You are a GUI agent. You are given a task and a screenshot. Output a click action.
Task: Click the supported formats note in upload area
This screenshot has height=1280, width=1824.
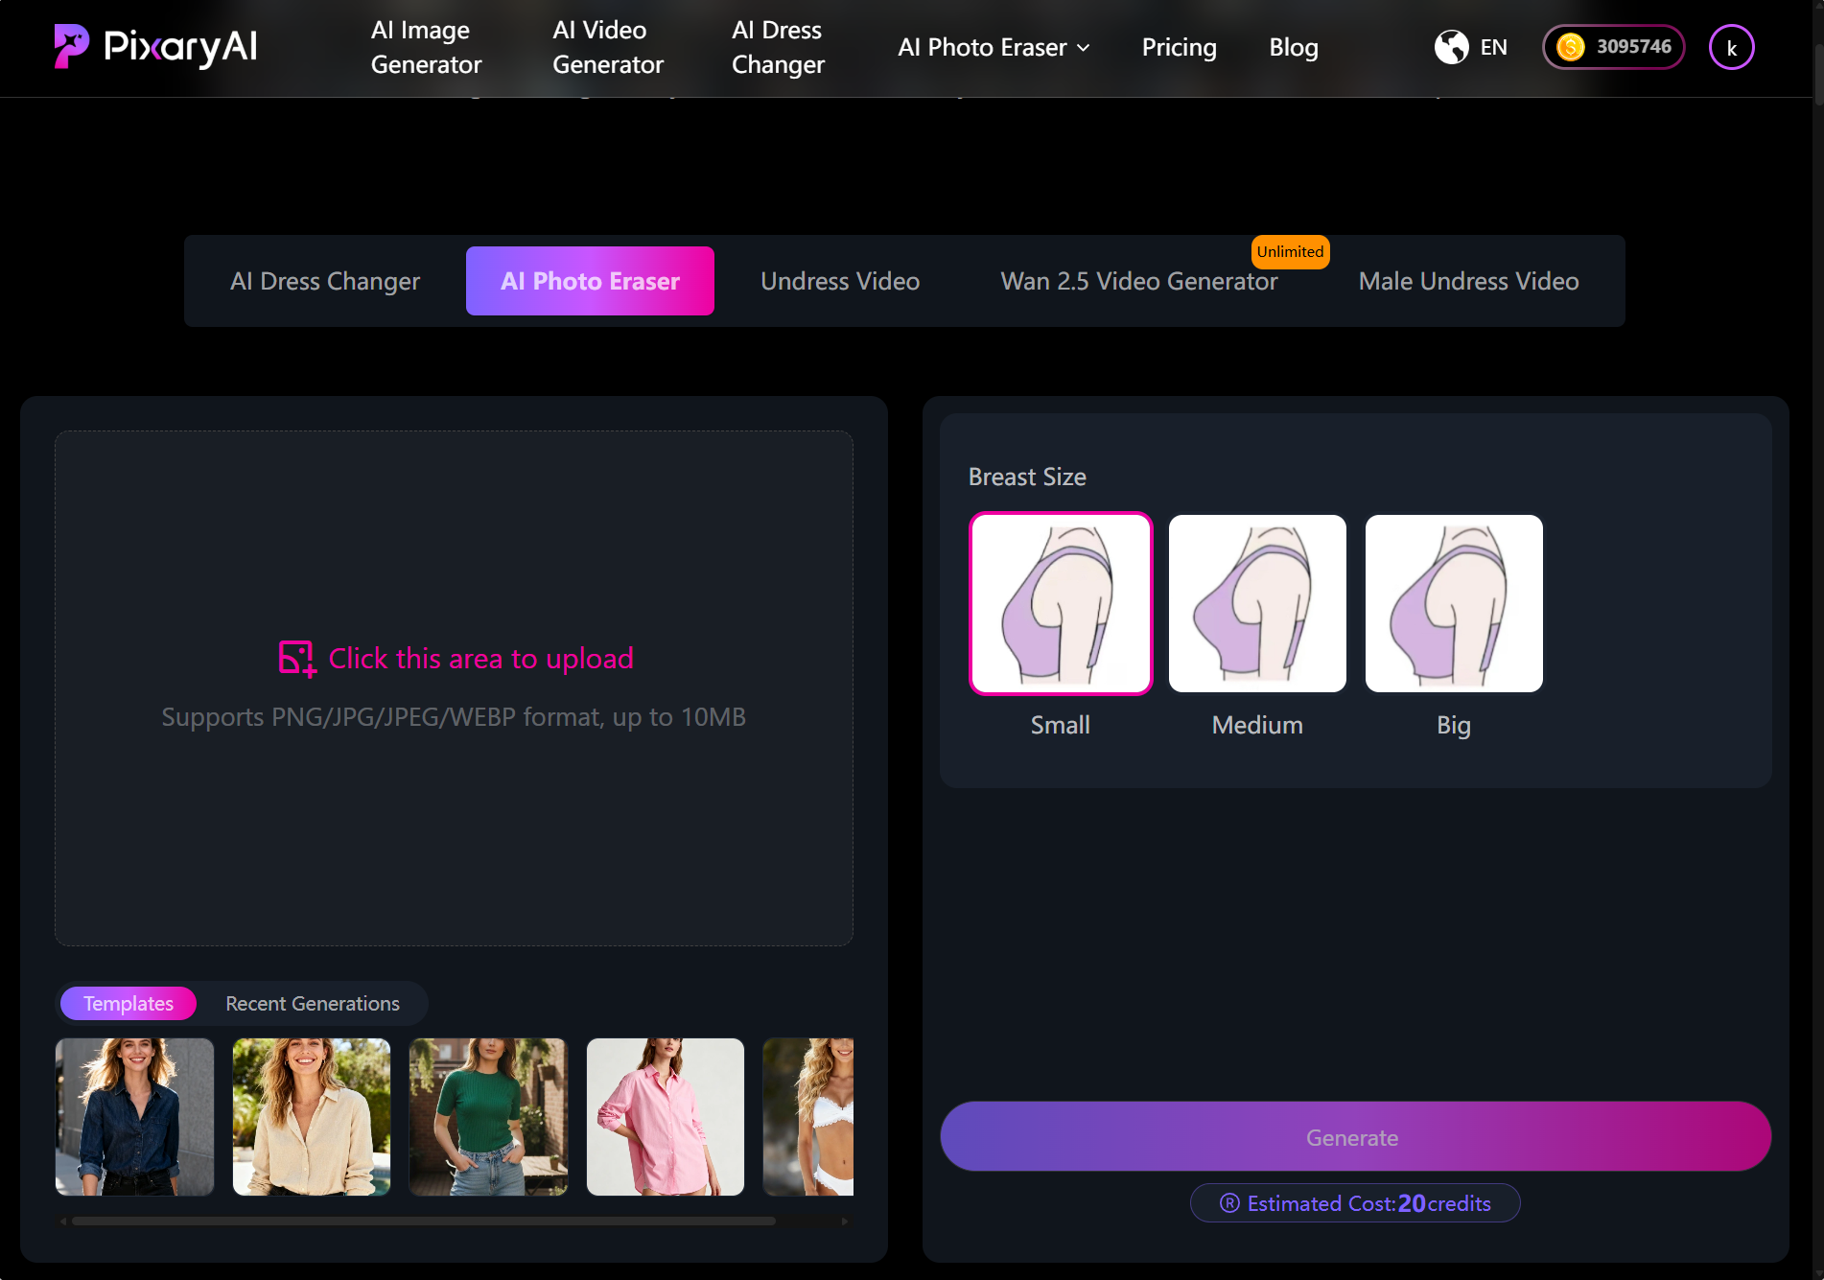454,717
